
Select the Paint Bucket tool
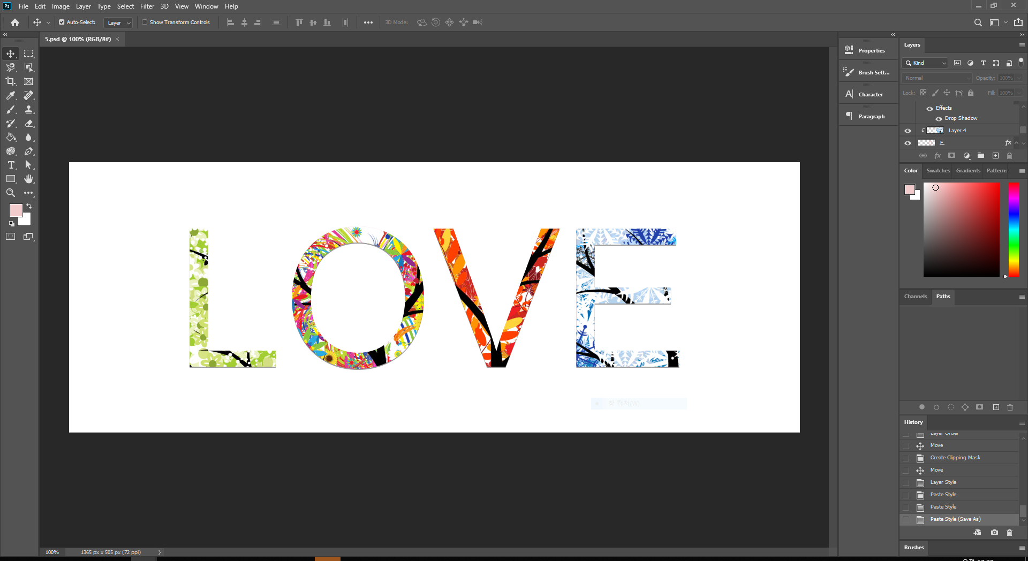11,137
